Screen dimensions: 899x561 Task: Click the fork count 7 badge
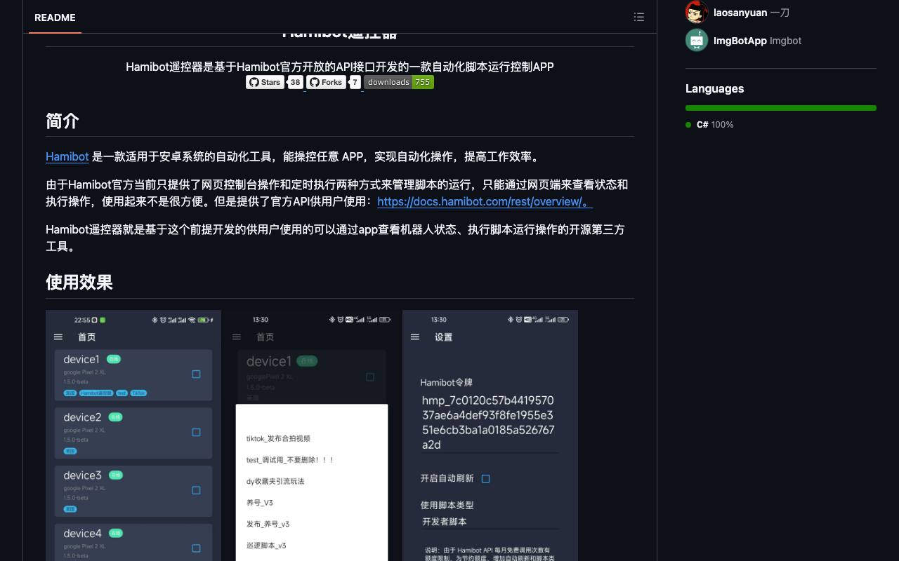tap(355, 82)
